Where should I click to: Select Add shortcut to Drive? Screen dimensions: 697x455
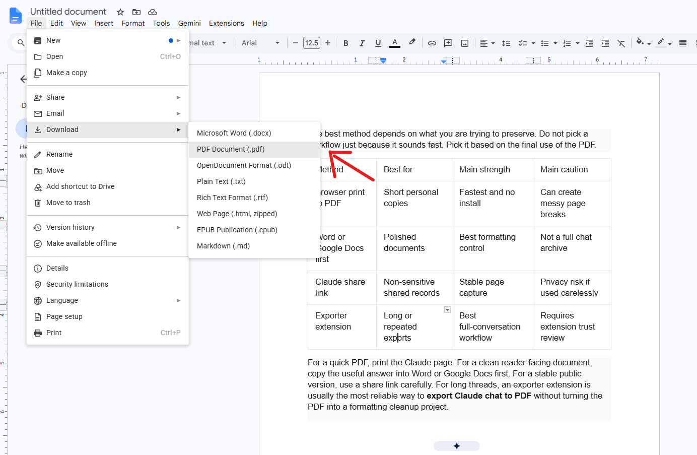(108, 186)
